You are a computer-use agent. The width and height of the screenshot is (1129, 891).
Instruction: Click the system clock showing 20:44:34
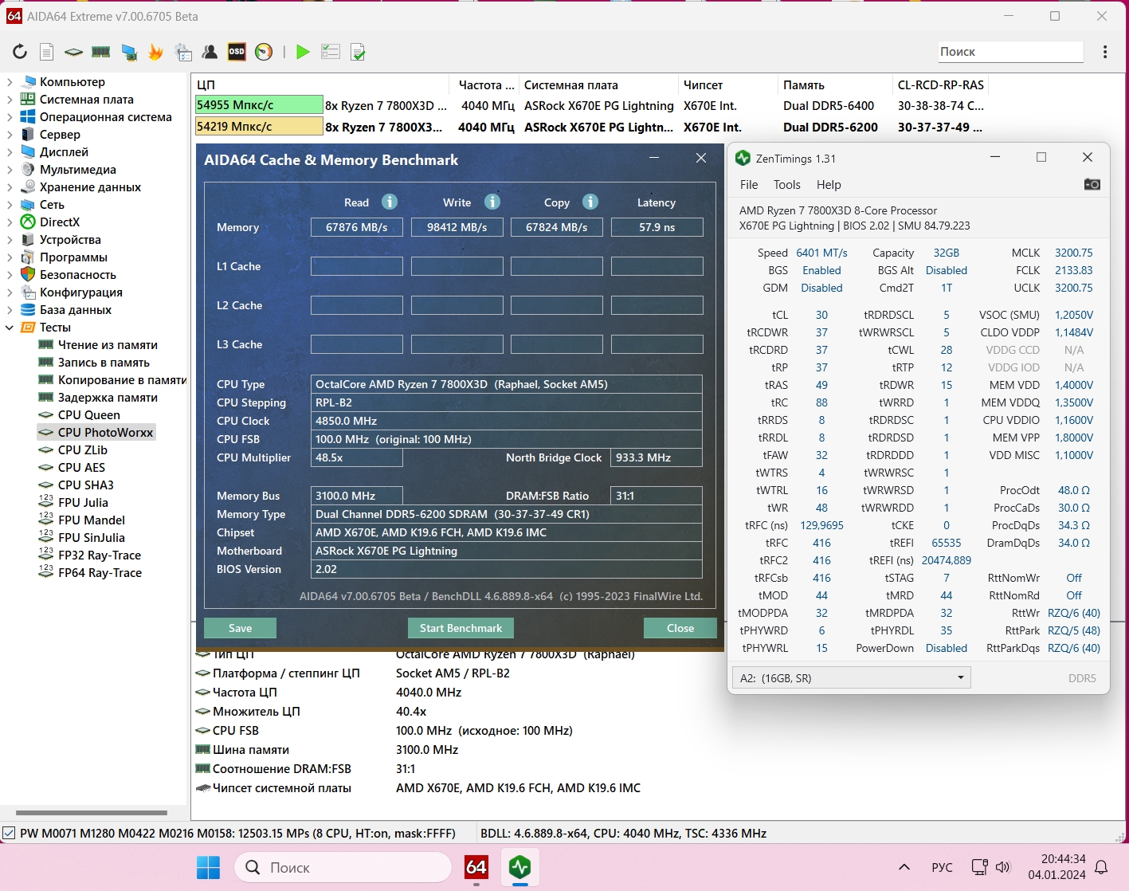(x=1063, y=859)
